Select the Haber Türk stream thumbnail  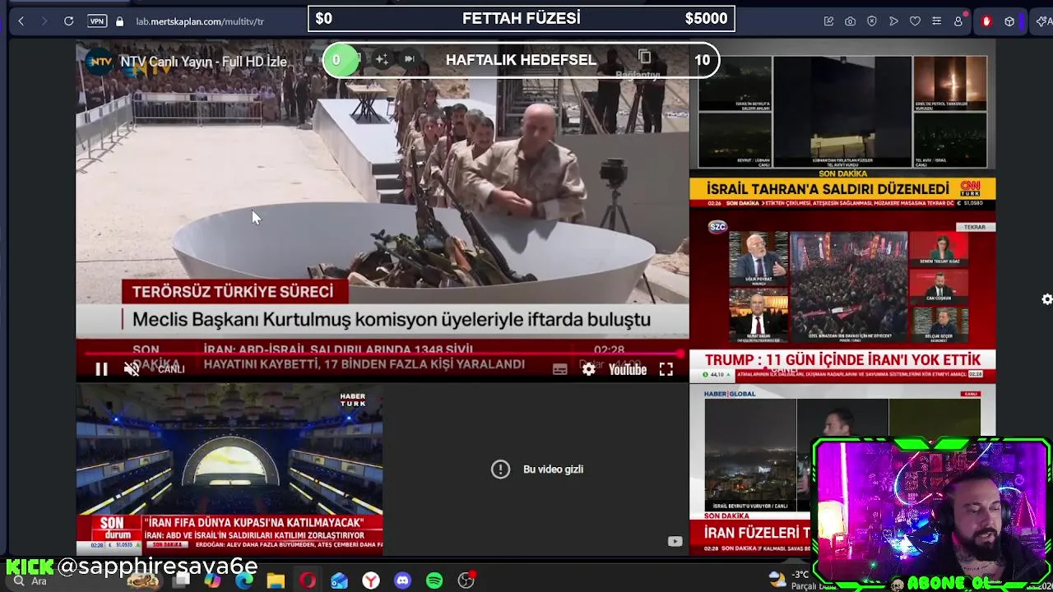point(230,469)
